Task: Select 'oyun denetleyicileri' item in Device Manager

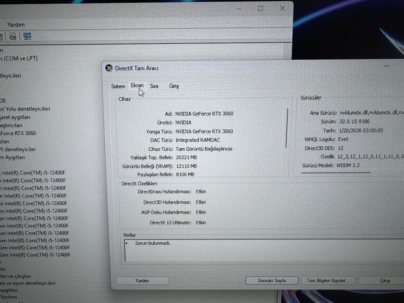Action: tap(28, 283)
